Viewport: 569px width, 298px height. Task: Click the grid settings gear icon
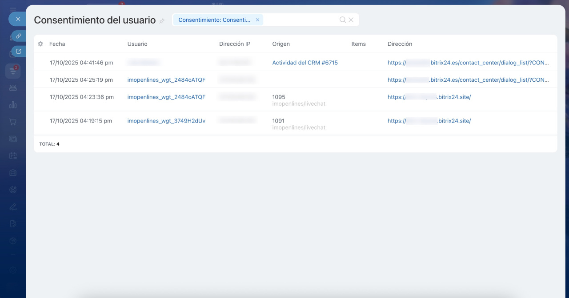(x=40, y=44)
